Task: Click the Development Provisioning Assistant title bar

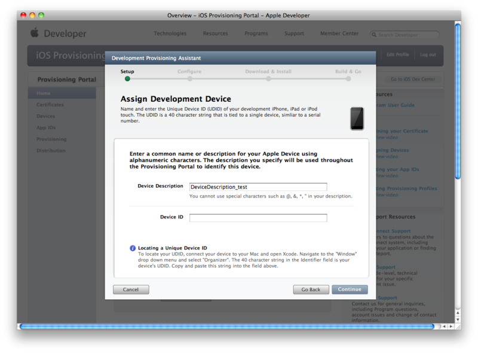Action: [241, 58]
